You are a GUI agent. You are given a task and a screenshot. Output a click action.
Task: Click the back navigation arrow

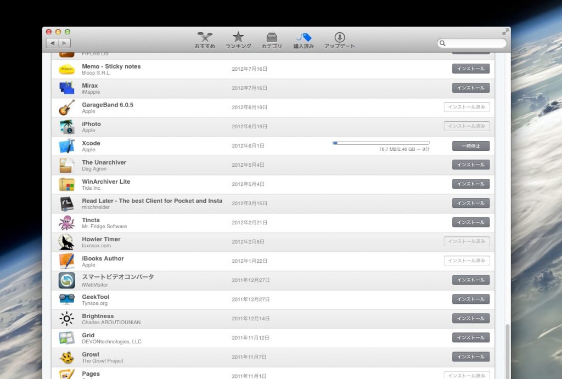point(52,43)
